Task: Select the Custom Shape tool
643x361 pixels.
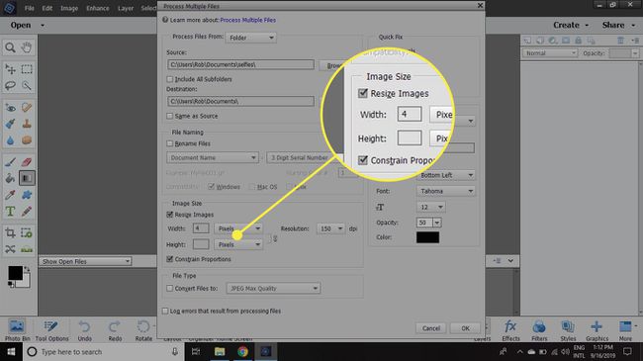Action: (27, 195)
